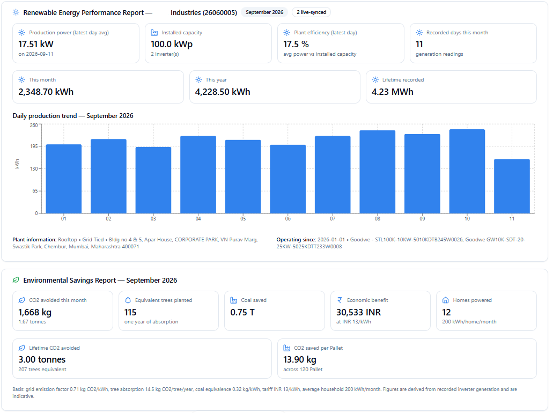
Task: Select the 30,533 INR economic benefit value
Action: tap(359, 312)
